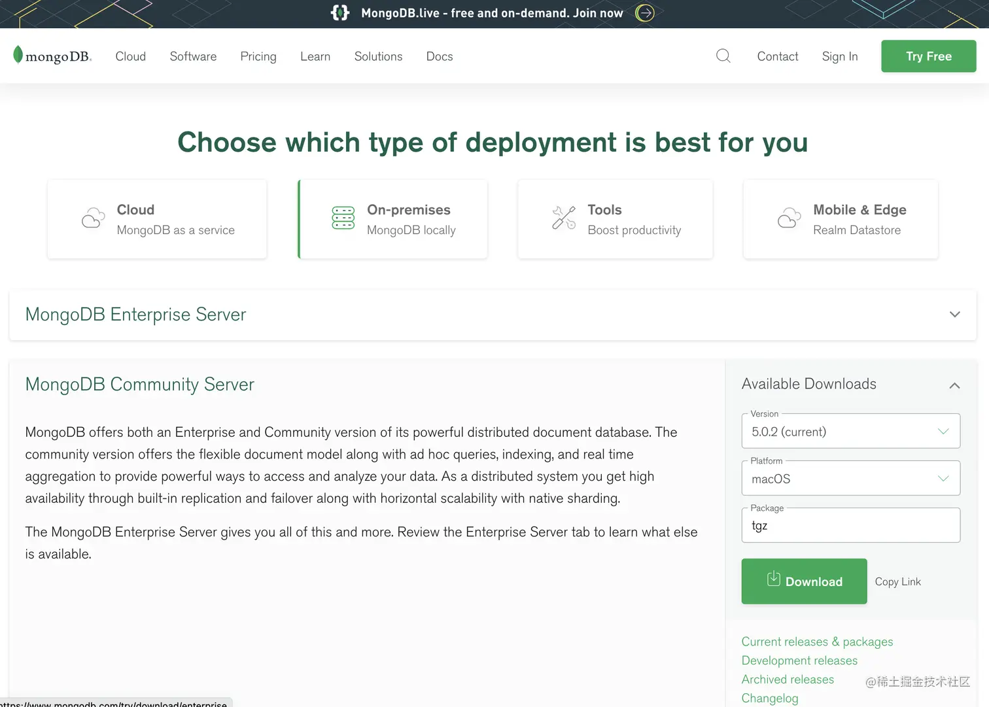Viewport: 989px width, 707px height.
Task: Click the arrow circle icon in banner
Action: click(x=645, y=13)
